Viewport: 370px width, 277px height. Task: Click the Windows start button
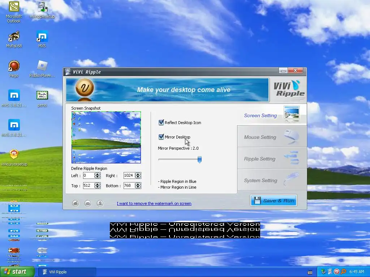[x=17, y=272]
